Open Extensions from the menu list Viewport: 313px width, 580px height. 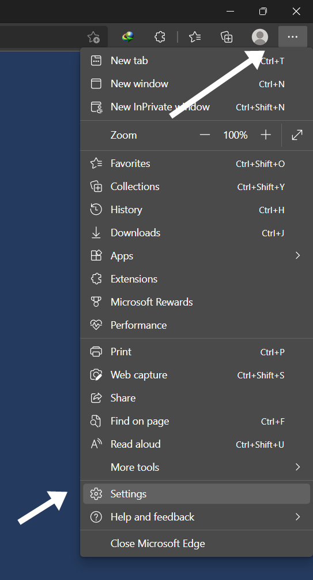click(197, 279)
